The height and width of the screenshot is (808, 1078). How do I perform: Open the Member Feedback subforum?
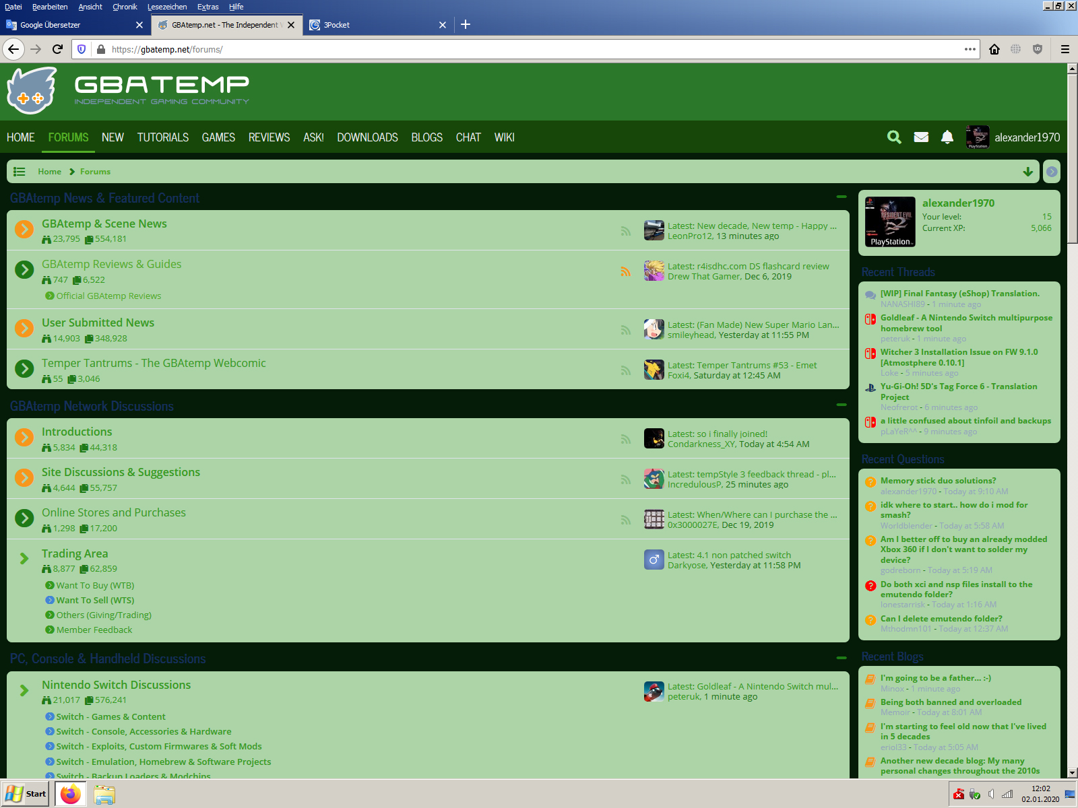pyautogui.click(x=94, y=630)
